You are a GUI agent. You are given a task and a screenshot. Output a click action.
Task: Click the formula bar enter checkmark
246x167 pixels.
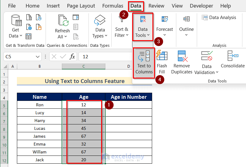pos(63,56)
